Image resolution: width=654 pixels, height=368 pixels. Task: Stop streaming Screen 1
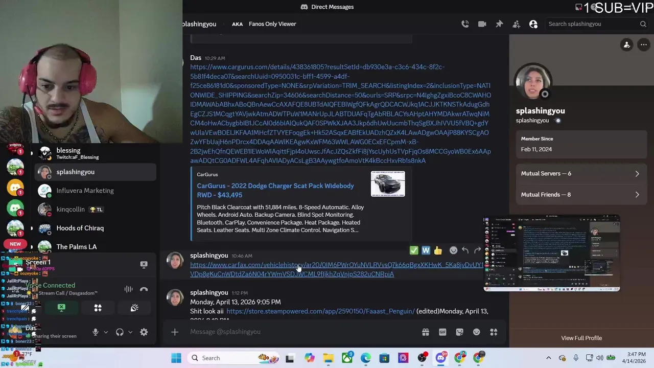(144, 264)
